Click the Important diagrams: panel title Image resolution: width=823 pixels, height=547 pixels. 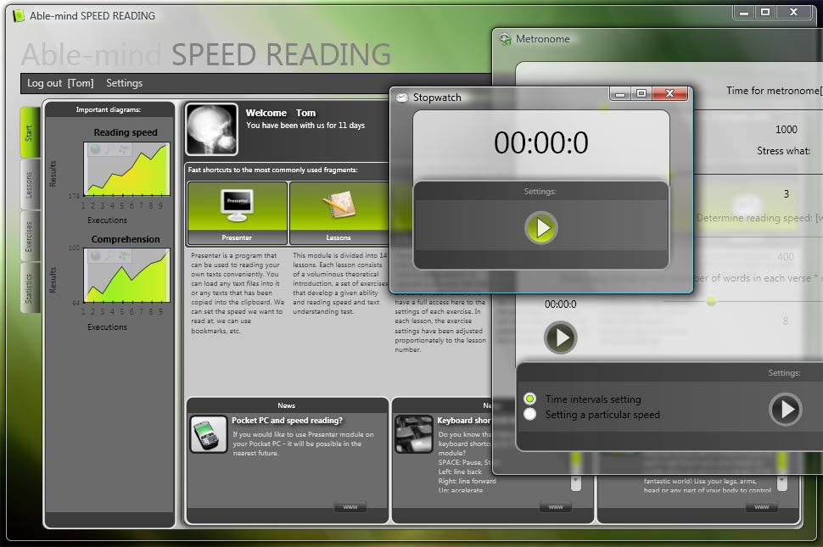pos(108,109)
